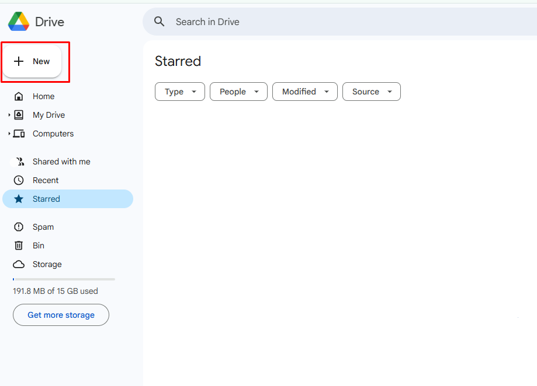
Task: Click Get more storage
Action: [61, 315]
